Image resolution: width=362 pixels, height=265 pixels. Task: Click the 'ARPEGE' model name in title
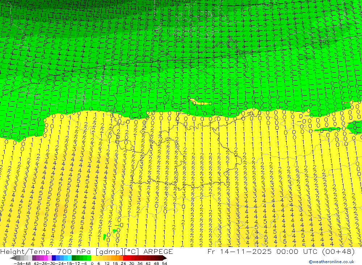[x=158, y=251]
